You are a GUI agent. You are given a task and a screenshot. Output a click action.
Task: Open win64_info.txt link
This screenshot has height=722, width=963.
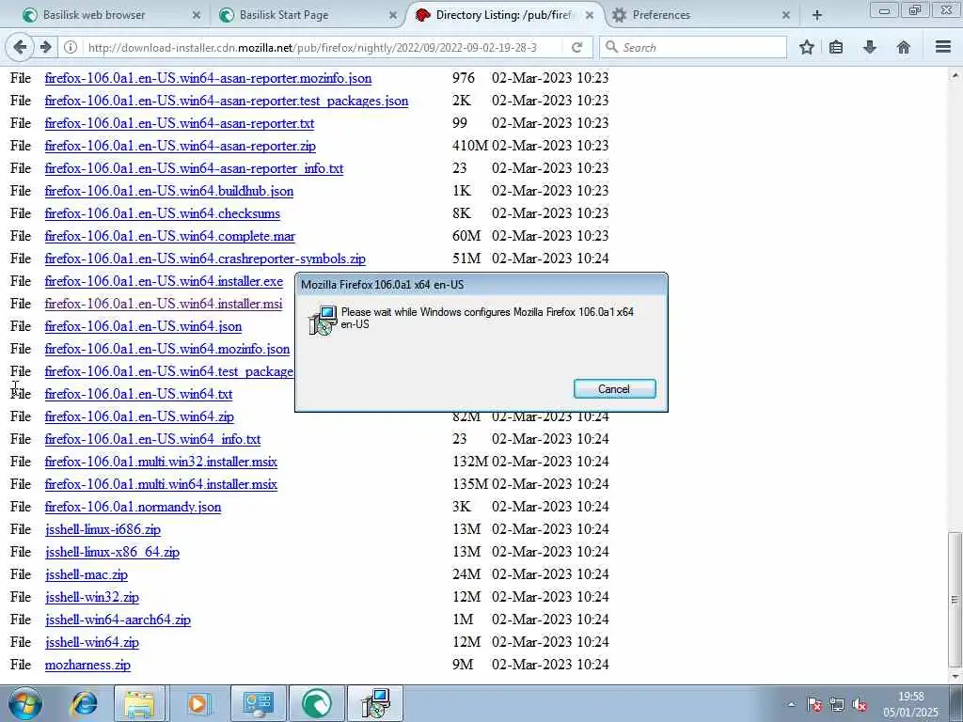pos(153,440)
